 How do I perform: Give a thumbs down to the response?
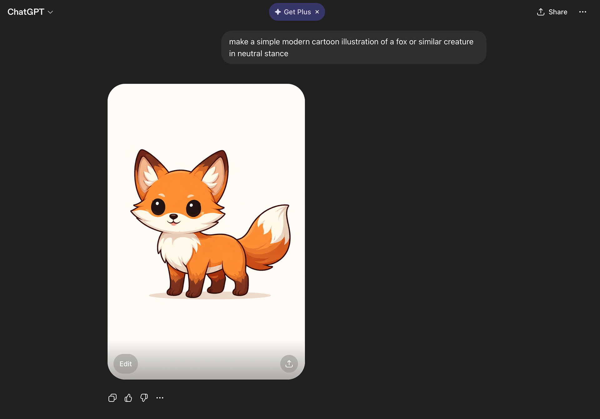[144, 398]
